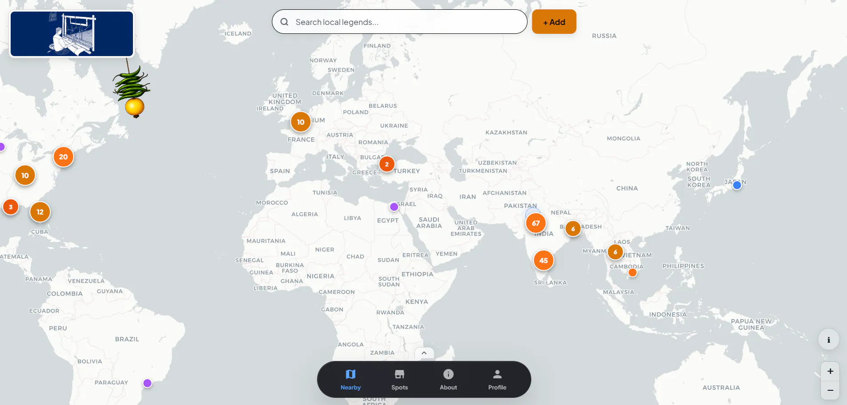Image resolution: width=847 pixels, height=405 pixels.
Task: Click the + Add button
Action: 554,22
